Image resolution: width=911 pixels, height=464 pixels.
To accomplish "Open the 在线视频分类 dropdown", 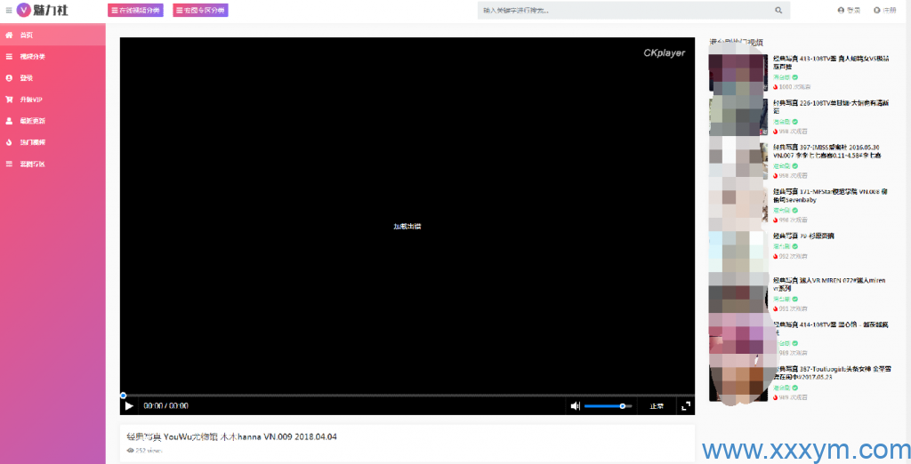I will pos(135,11).
